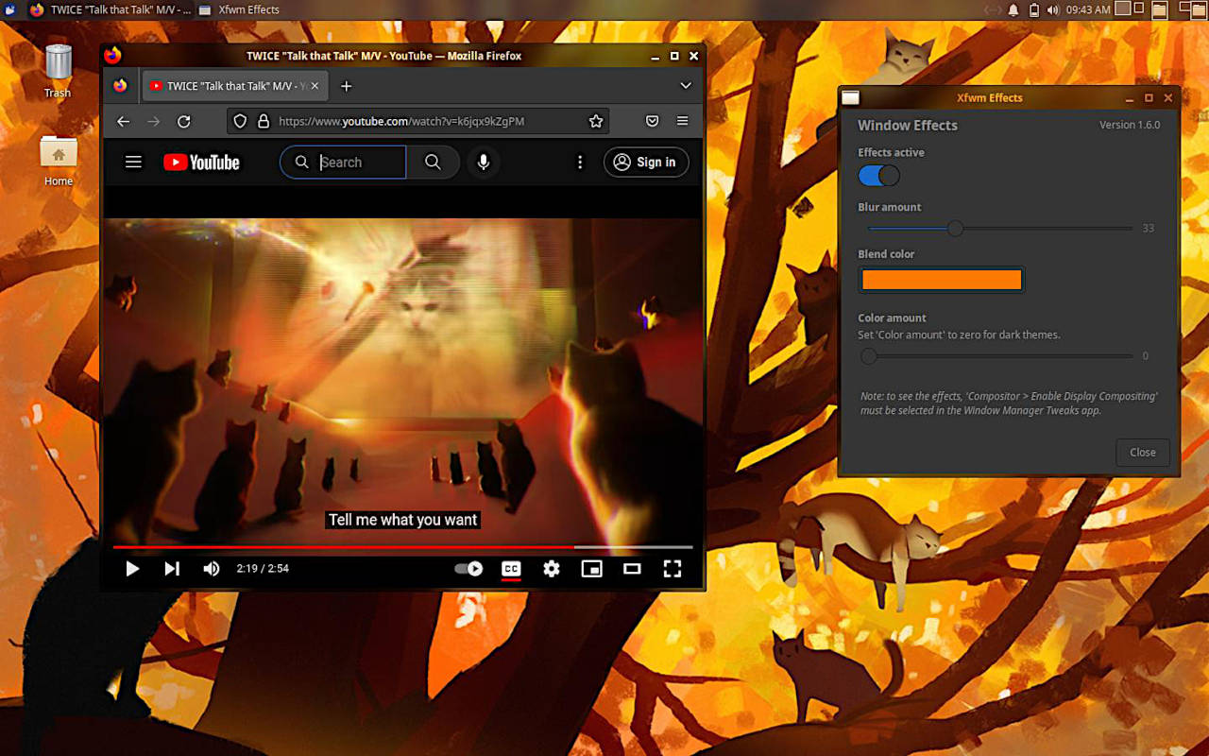Click the YouTube search magnifier button
The image size is (1209, 756).
(x=433, y=162)
